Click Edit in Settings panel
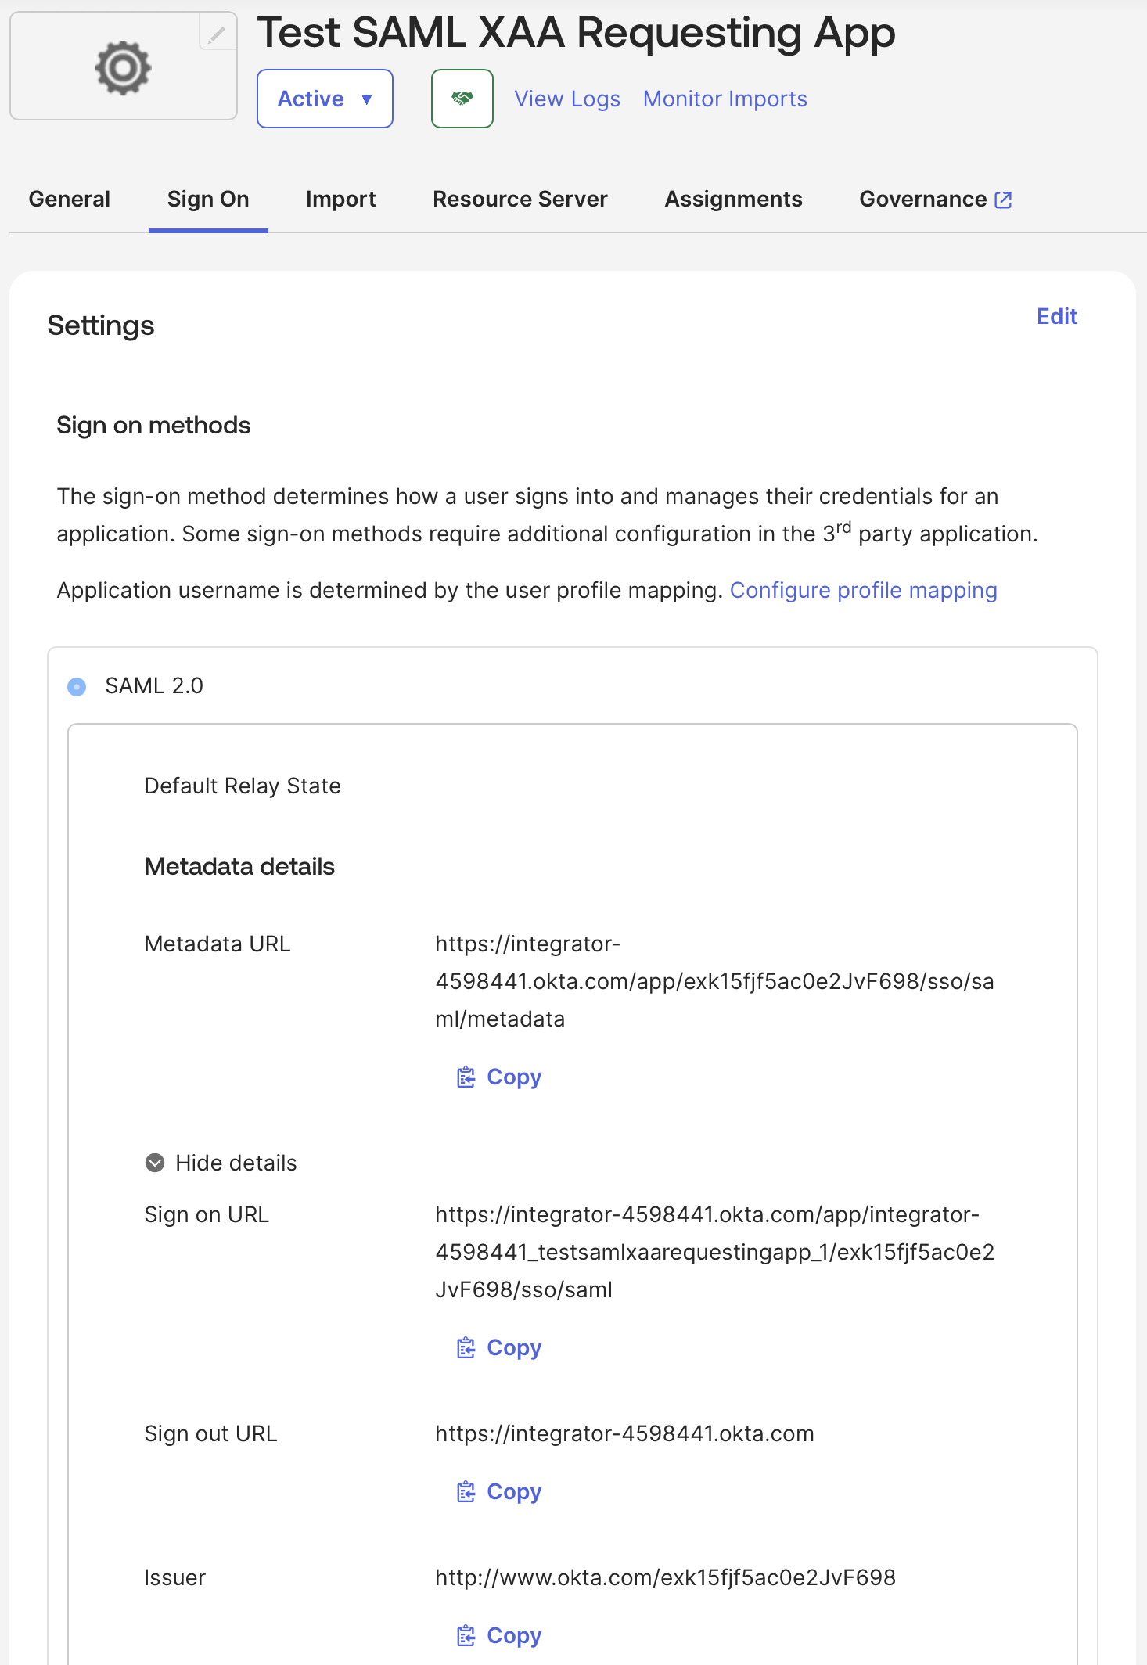This screenshot has width=1147, height=1665. coord(1057,316)
